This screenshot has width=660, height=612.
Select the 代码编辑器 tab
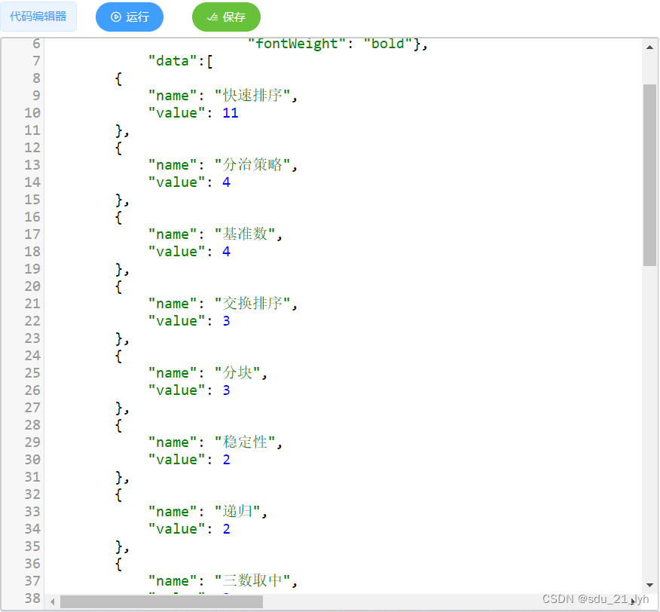click(39, 17)
